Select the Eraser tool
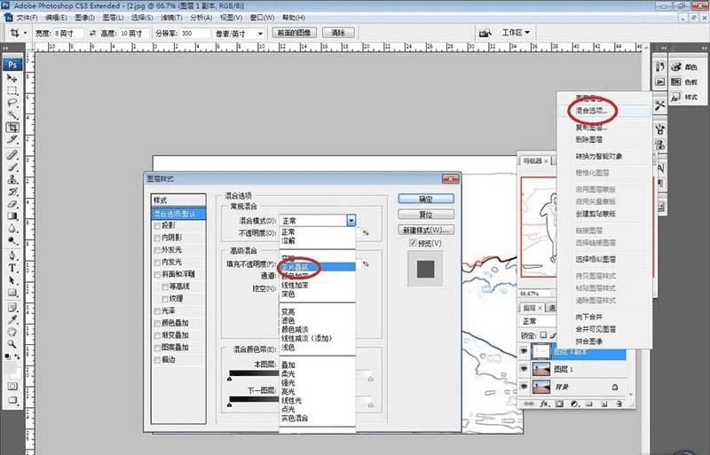The height and width of the screenshot is (455, 710). pyautogui.click(x=12, y=204)
